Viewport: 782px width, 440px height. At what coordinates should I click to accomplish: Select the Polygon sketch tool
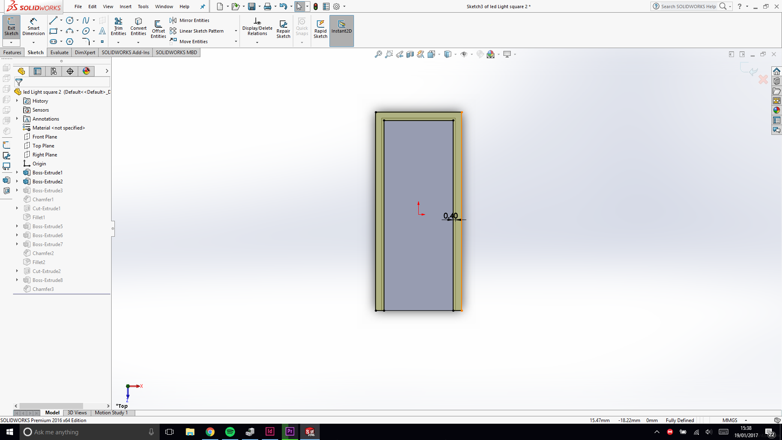(70, 42)
